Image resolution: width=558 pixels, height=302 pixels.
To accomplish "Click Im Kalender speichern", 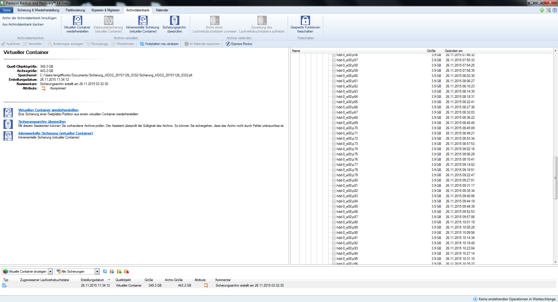I will click(x=202, y=44).
